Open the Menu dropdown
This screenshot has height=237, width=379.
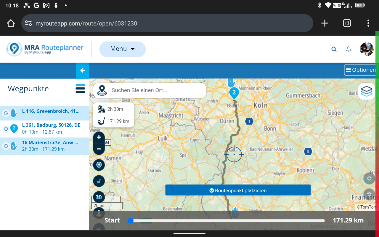(122, 49)
